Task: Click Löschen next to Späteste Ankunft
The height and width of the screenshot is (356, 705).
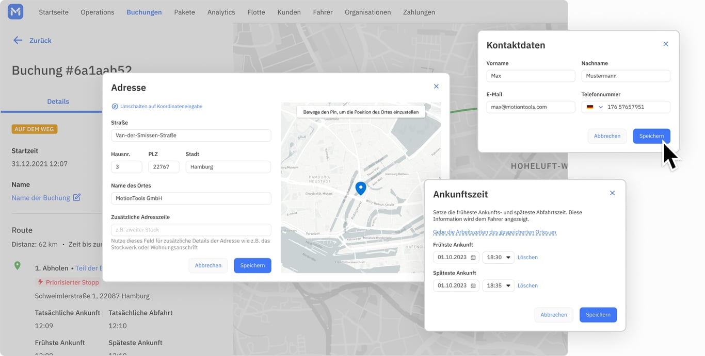Action: (x=527, y=286)
